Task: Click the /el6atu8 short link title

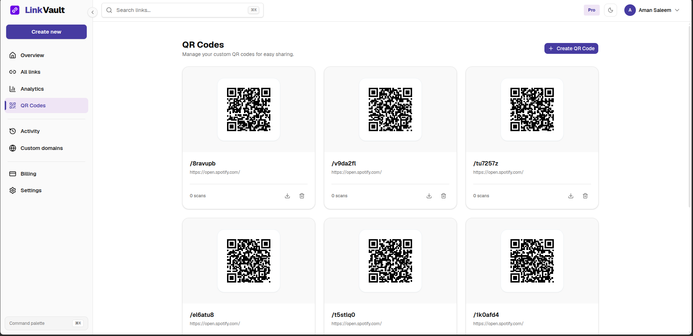Action: pos(202,315)
